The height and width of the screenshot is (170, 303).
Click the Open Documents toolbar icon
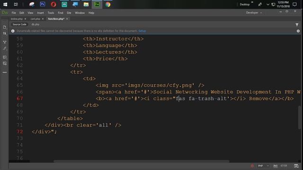[x=5, y=27]
